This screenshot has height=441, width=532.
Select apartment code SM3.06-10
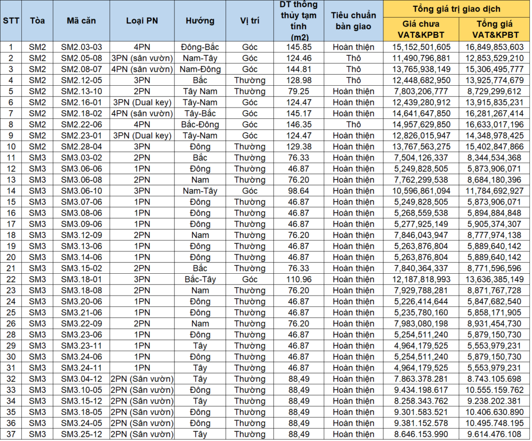[81, 191]
